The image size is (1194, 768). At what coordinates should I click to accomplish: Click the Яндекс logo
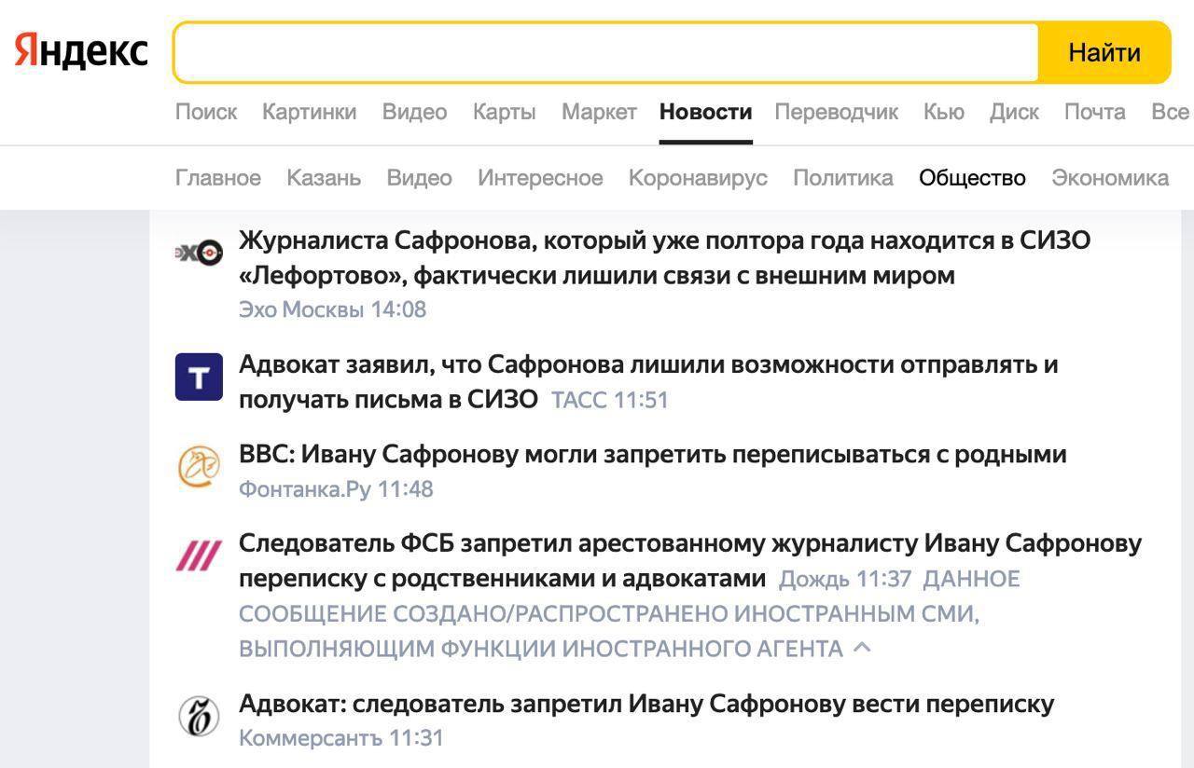(81, 50)
